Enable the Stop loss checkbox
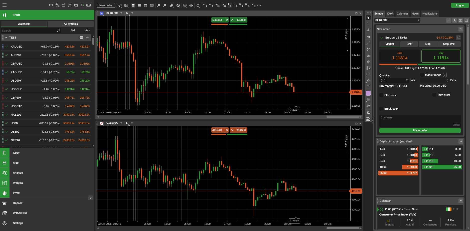Image resolution: width=470 pixels, height=231 pixels. [381, 95]
